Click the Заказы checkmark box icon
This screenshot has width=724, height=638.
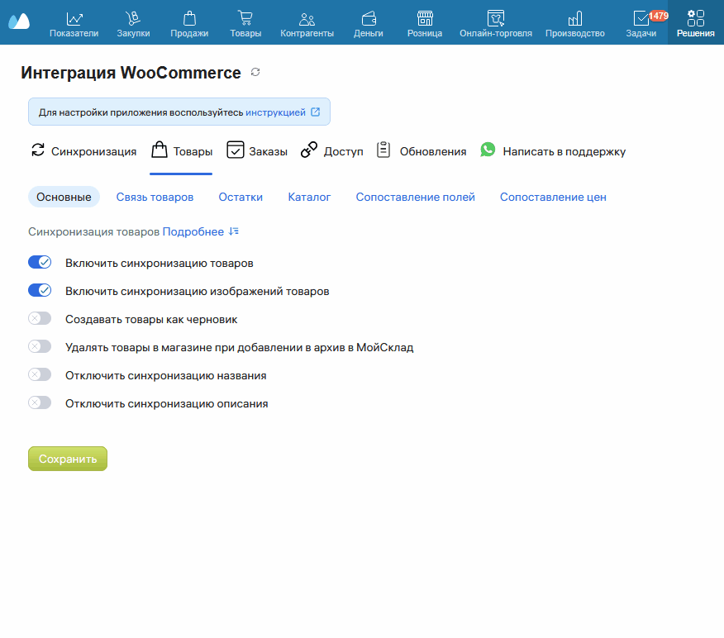tap(235, 150)
